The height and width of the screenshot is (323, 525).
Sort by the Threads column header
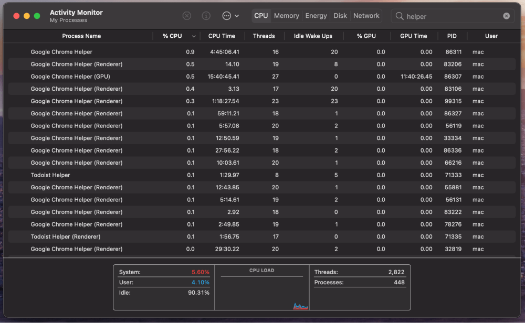(264, 36)
